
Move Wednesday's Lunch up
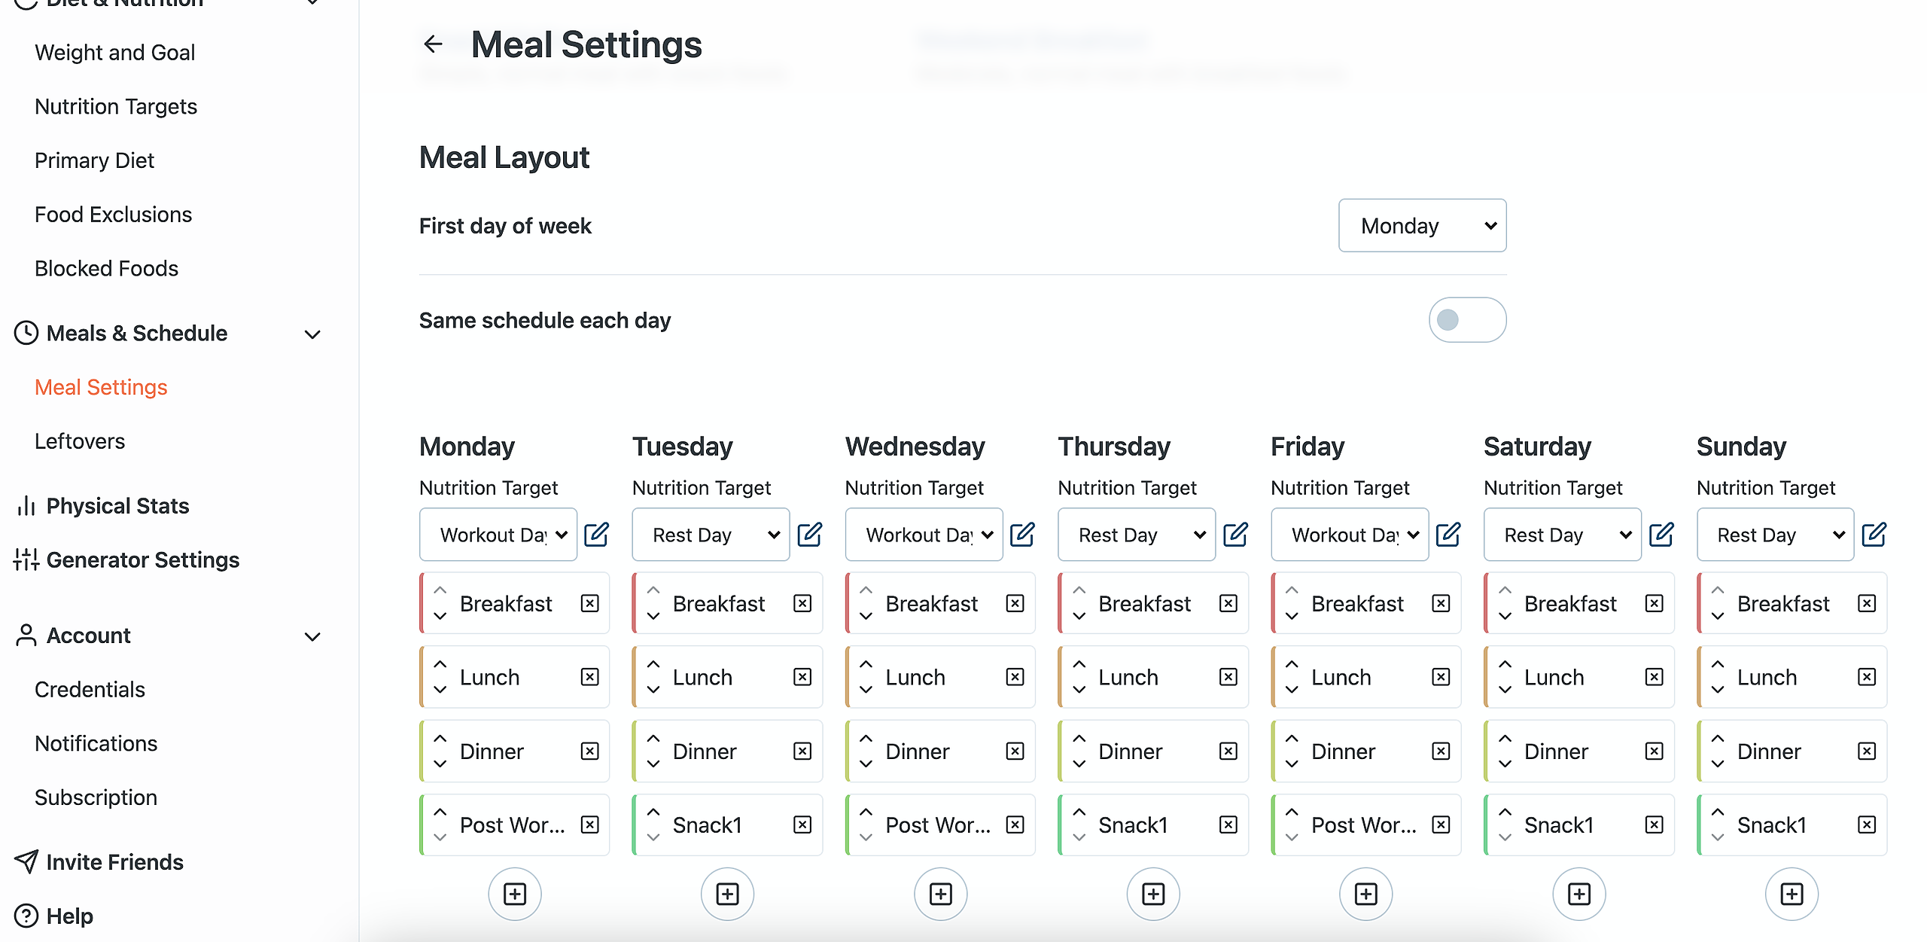[866, 665]
